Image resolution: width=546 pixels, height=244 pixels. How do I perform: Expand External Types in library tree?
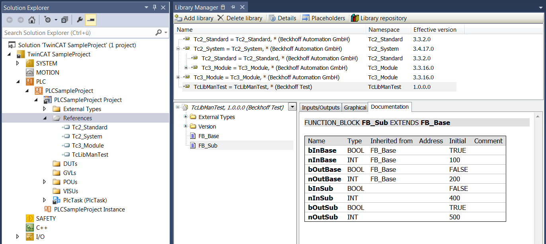click(x=186, y=117)
